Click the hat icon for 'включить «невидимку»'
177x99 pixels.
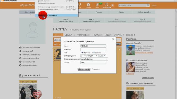pos(20,55)
